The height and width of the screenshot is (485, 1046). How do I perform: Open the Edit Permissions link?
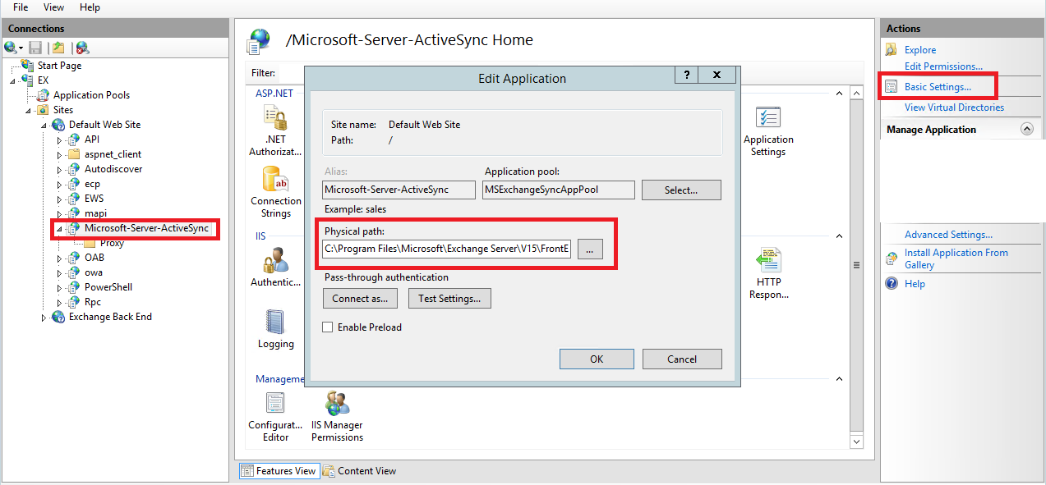click(x=943, y=66)
